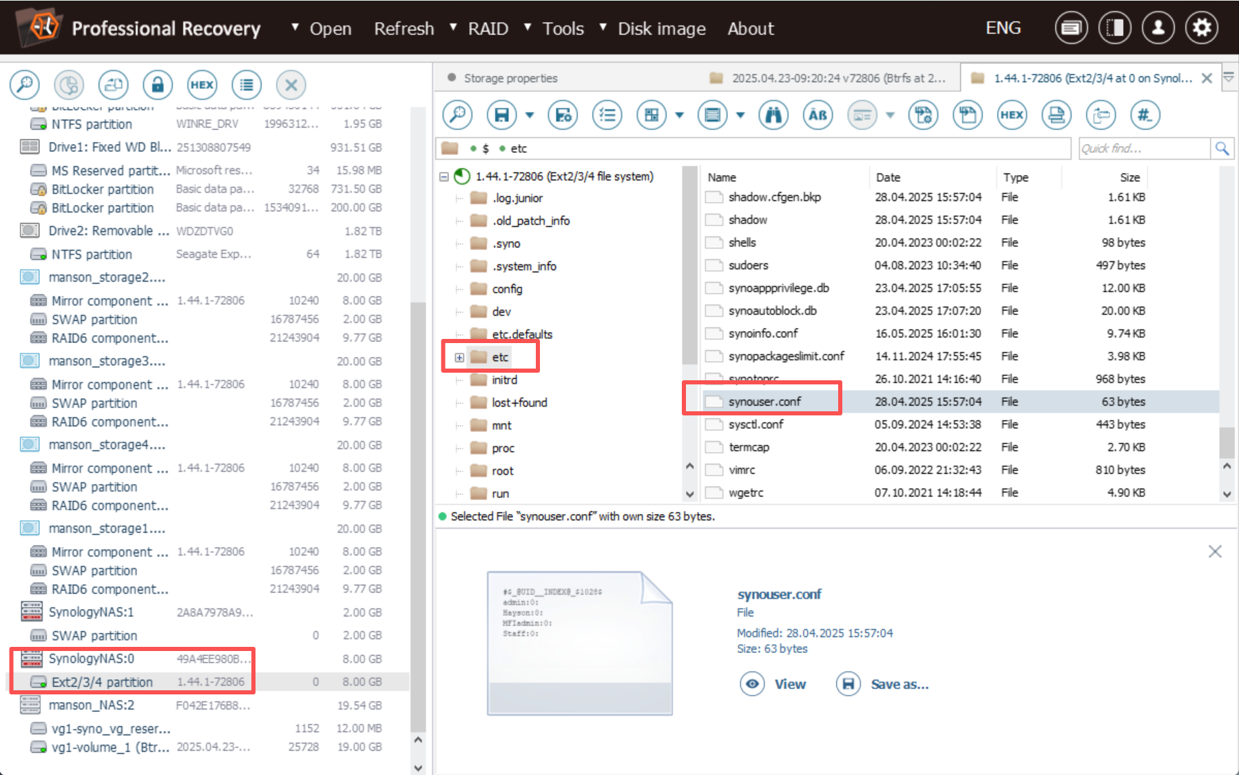This screenshot has width=1239, height=775.
Task: Click the storage scan magnifier icon in left toolbar
Action: 25,85
